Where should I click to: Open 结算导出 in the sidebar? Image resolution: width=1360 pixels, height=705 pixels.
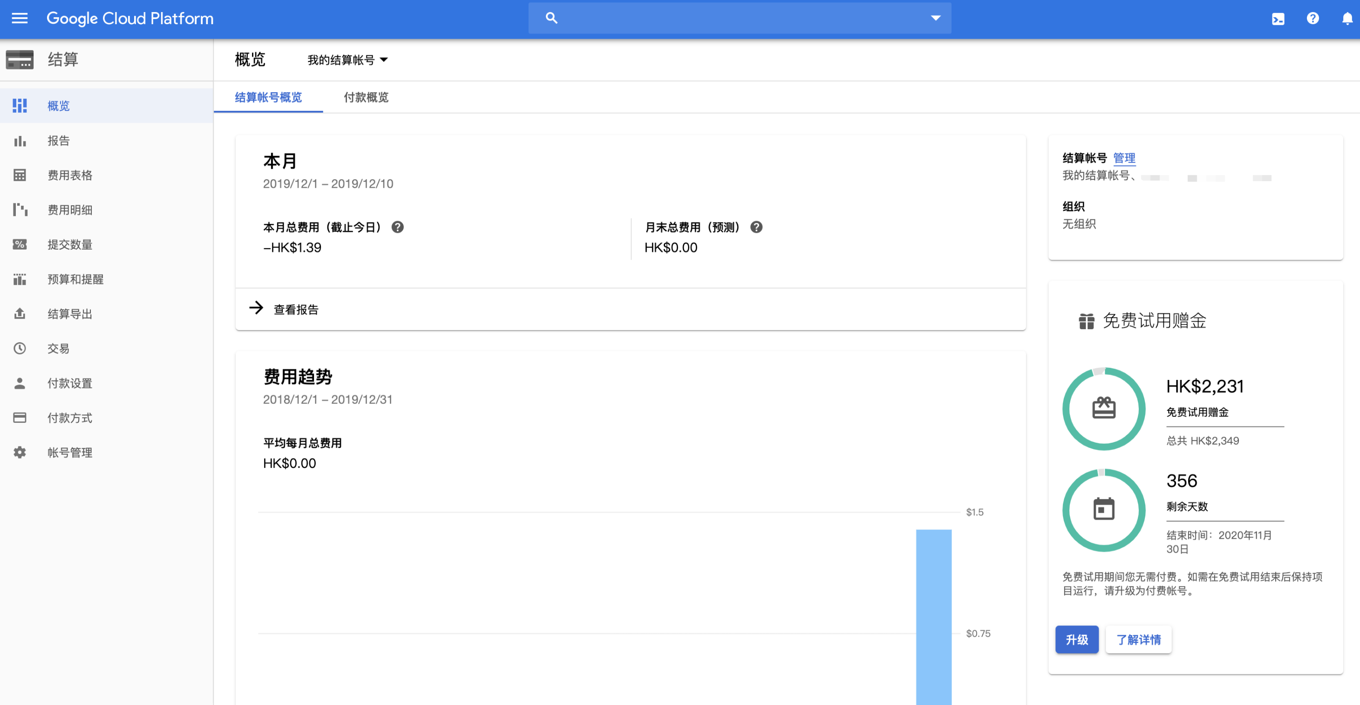107,314
